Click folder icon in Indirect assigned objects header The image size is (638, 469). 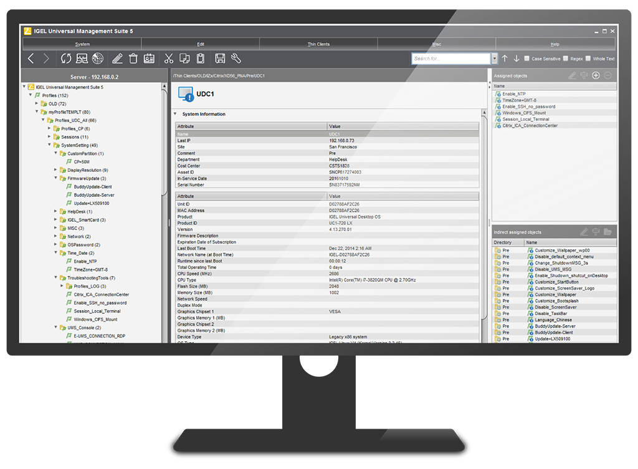[608, 232]
